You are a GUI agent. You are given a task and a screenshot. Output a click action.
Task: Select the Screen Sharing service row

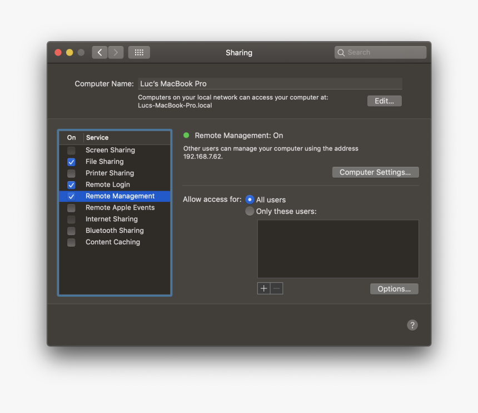tap(114, 150)
